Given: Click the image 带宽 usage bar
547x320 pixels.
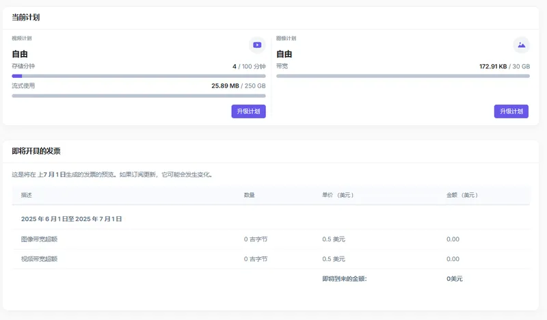Looking at the screenshot, I should [x=403, y=76].
